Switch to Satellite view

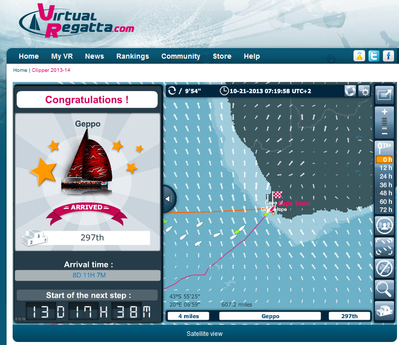coord(204,333)
